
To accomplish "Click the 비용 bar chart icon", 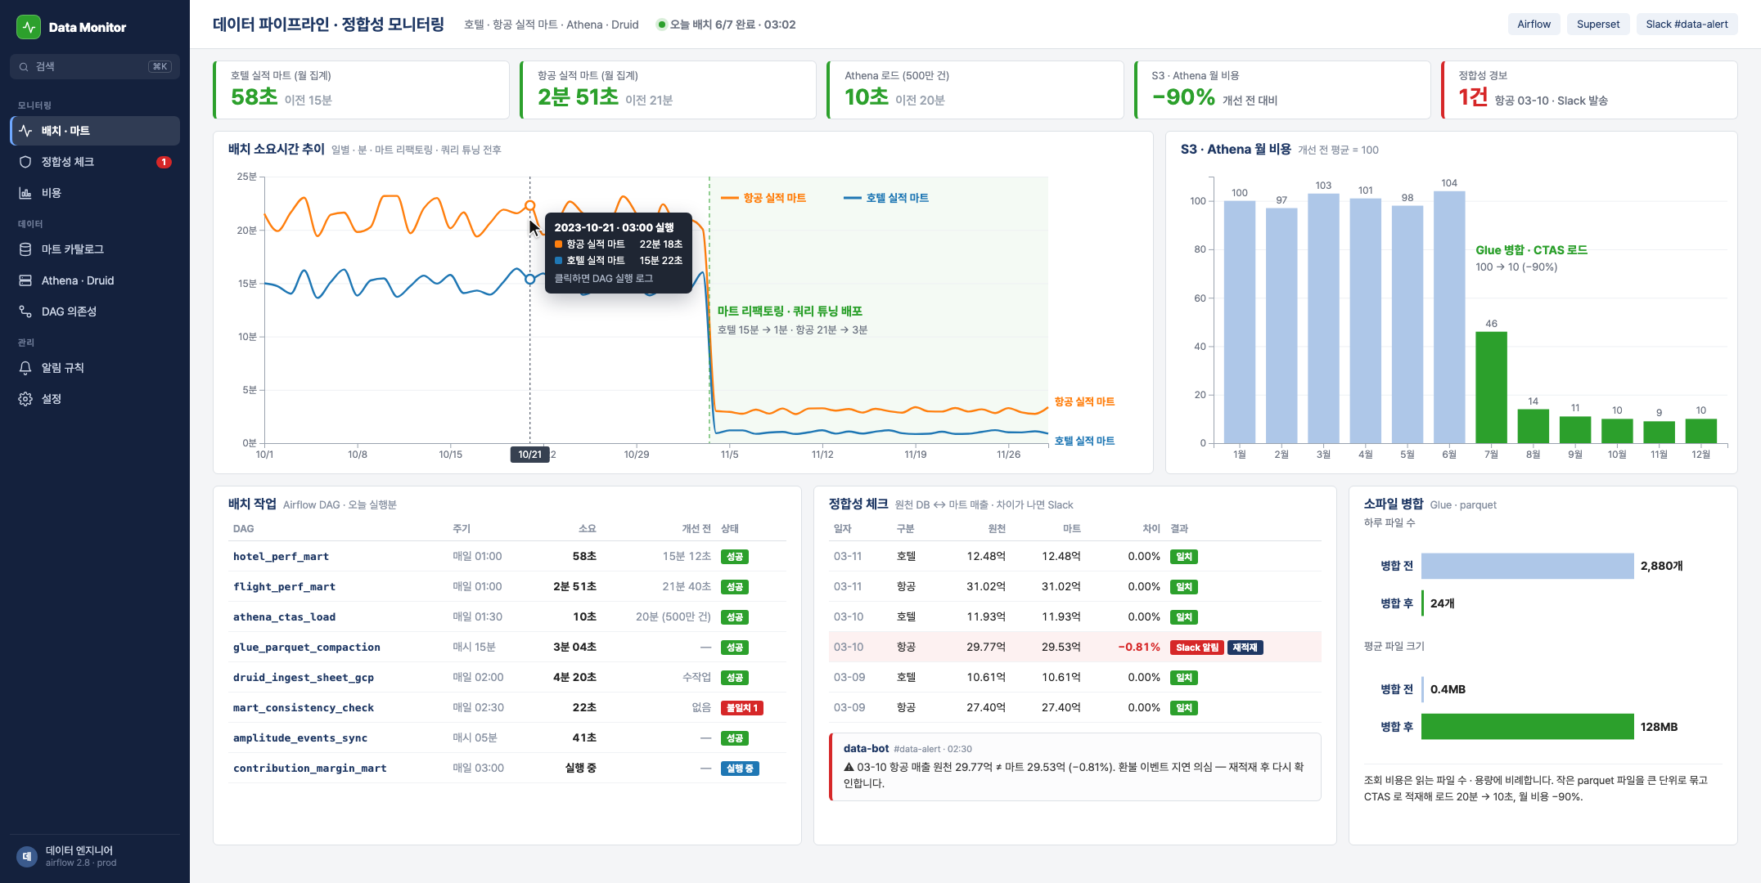I will [25, 193].
